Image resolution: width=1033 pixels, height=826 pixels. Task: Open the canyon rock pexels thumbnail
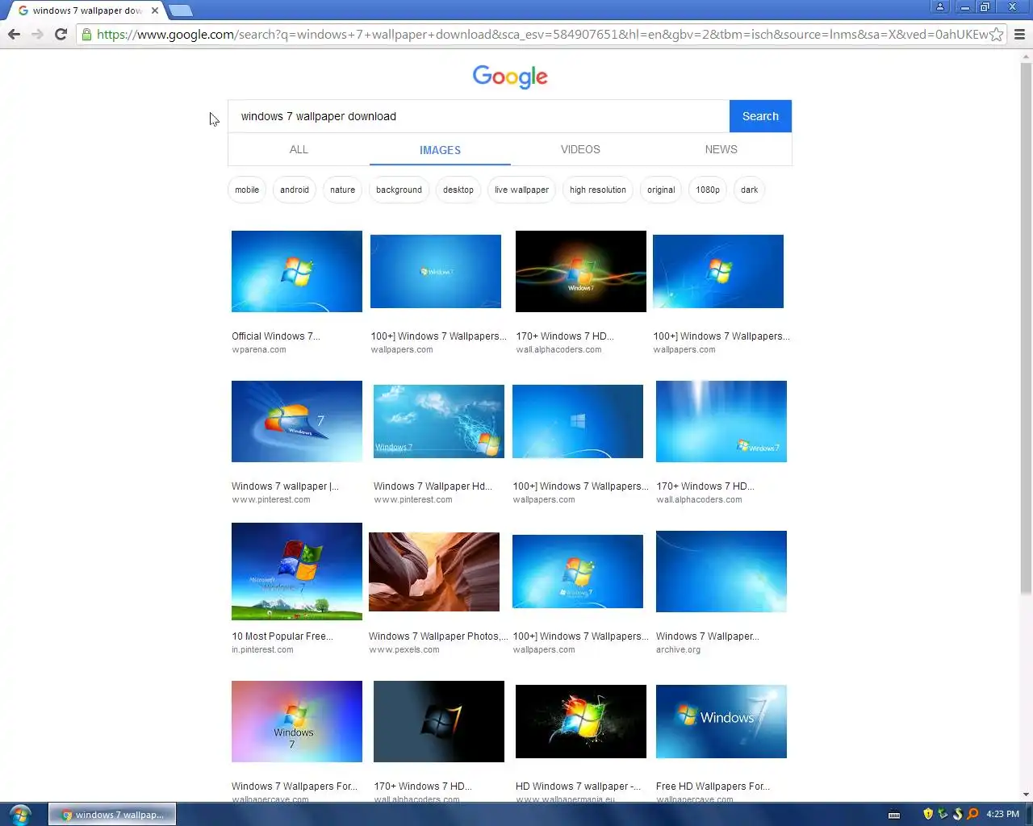[434, 571]
